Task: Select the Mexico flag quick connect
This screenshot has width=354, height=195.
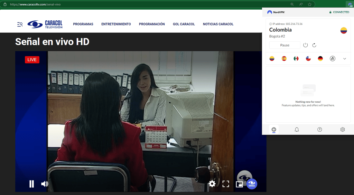Action: click(296, 59)
